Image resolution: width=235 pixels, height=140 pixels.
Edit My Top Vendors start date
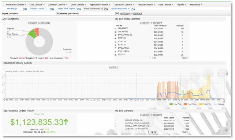point(145,115)
